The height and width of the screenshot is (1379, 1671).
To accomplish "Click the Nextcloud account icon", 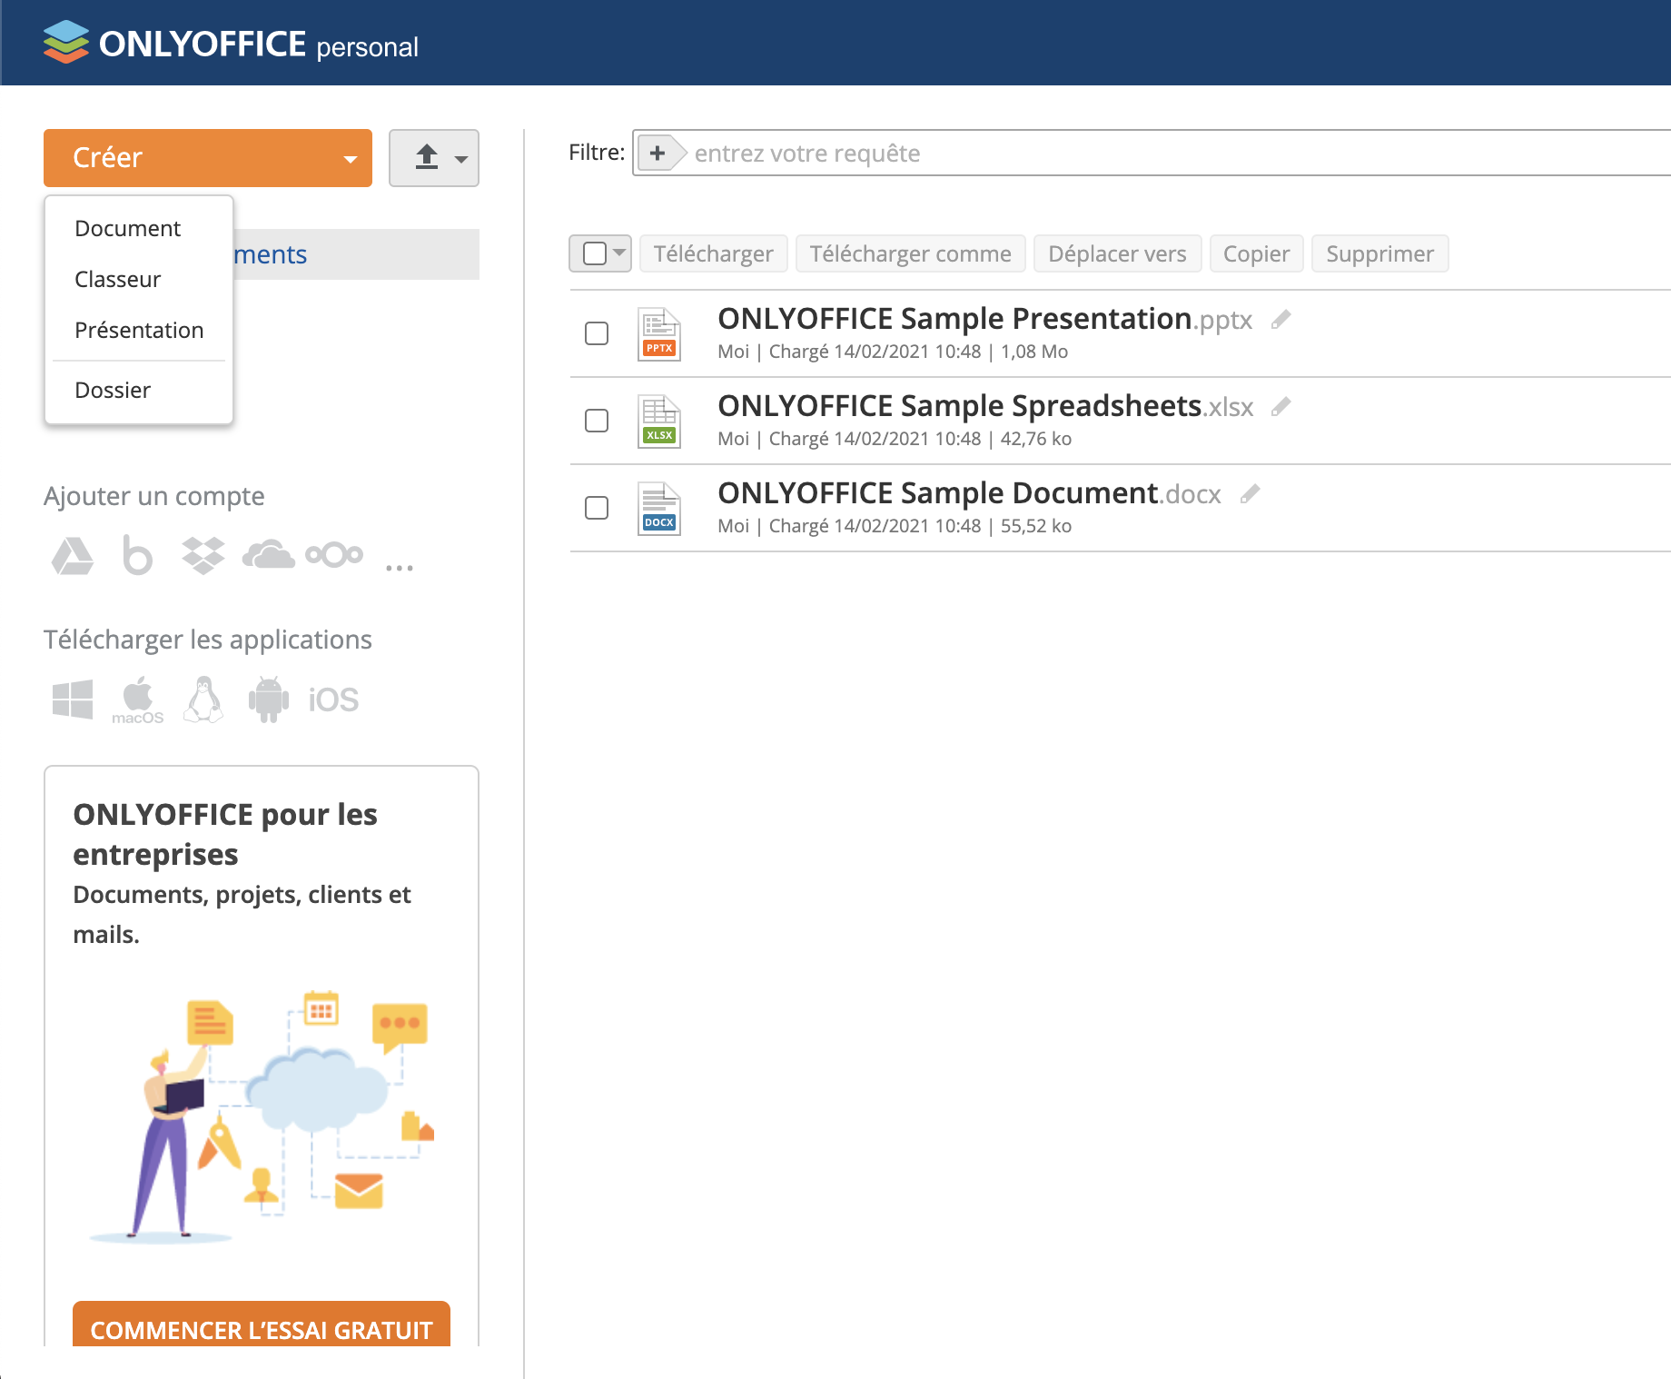I will point(334,554).
